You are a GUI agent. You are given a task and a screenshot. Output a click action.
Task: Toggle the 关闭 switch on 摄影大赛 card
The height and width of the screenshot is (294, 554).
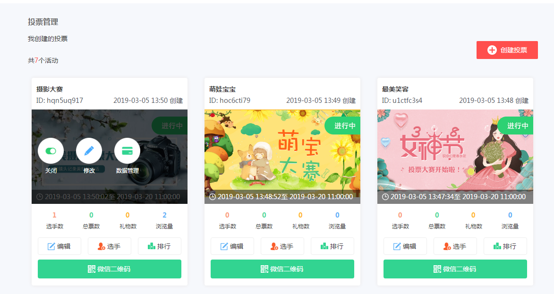point(51,151)
